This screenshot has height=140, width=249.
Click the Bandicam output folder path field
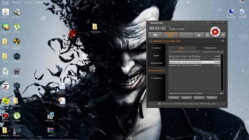(x=184, y=52)
